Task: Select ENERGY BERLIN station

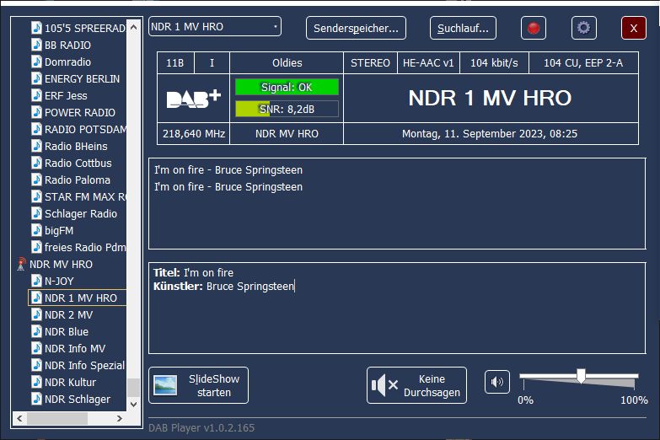Action: pyautogui.click(x=82, y=79)
